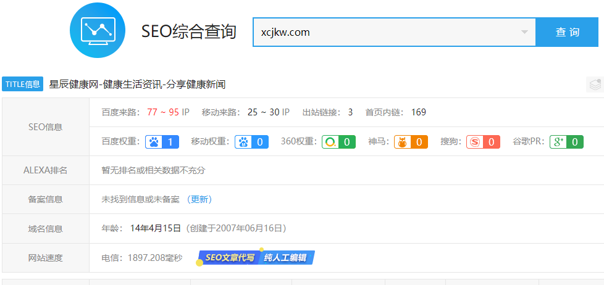Open the SEO文章代写 banner
Screen dimensions: 604x285
coord(229,257)
